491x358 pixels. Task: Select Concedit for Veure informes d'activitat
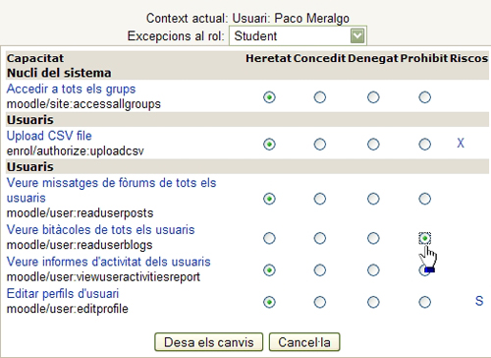[x=320, y=270]
